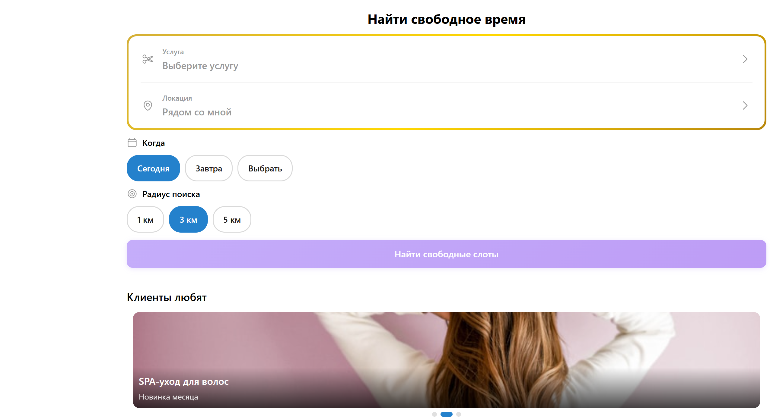Expand the Локация row chevron arrow
770x417 pixels.
745,105
